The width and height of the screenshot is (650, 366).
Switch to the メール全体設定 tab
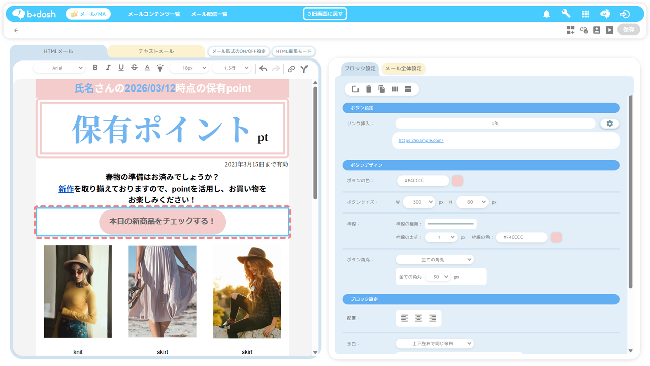click(x=403, y=69)
